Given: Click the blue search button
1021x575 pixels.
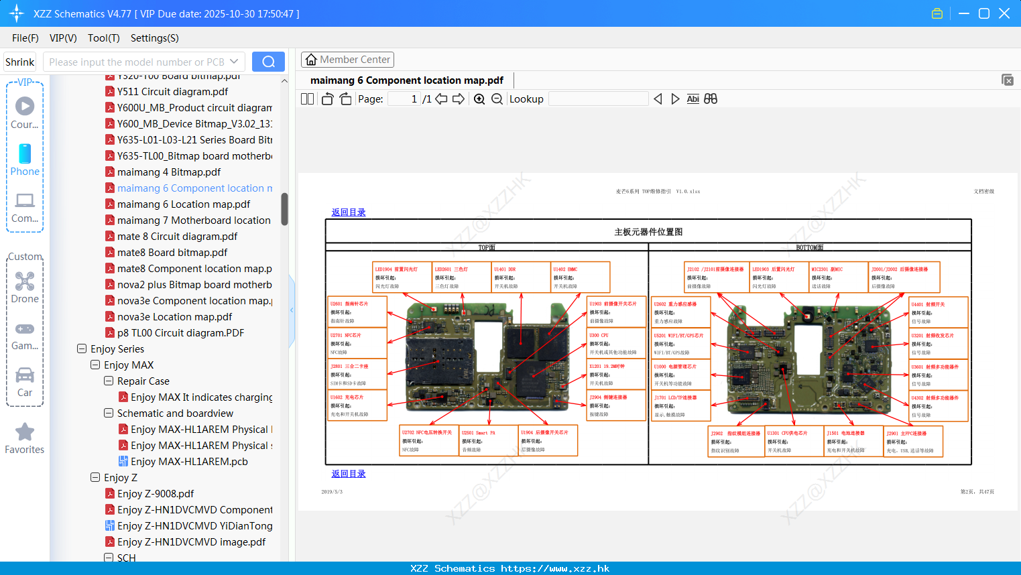Looking at the screenshot, I should coord(268,62).
